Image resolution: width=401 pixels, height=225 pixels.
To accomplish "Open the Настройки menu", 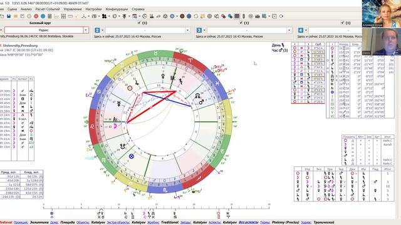I will [93, 9].
